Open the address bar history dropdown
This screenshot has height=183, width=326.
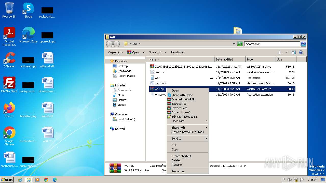click(234, 44)
